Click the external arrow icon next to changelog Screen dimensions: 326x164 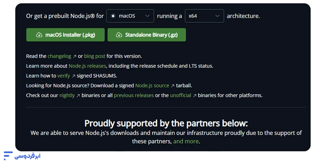click(74, 56)
